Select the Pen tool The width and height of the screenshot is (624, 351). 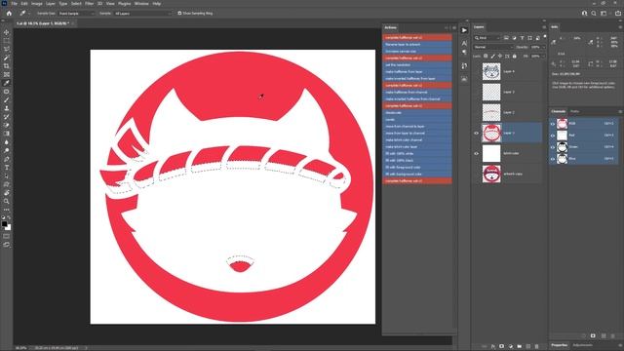click(7, 159)
